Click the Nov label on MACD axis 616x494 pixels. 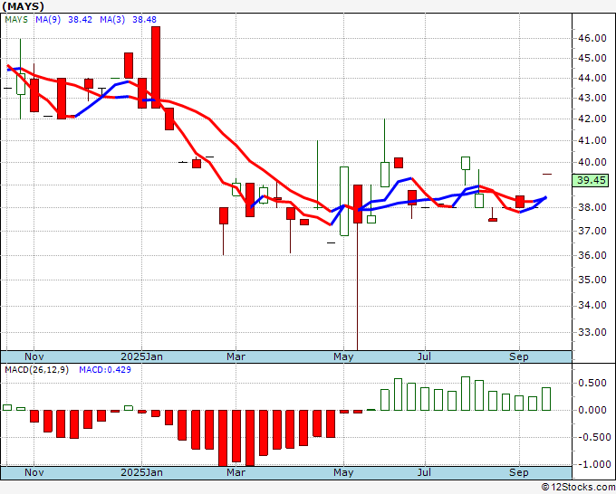coord(34,472)
